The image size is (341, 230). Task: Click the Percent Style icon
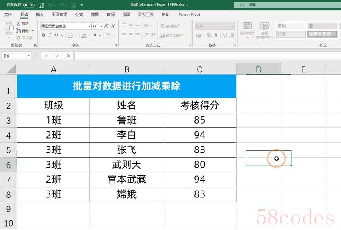tap(209, 36)
